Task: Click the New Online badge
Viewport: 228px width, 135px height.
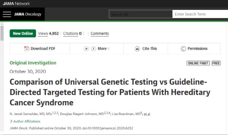Action: (23, 33)
